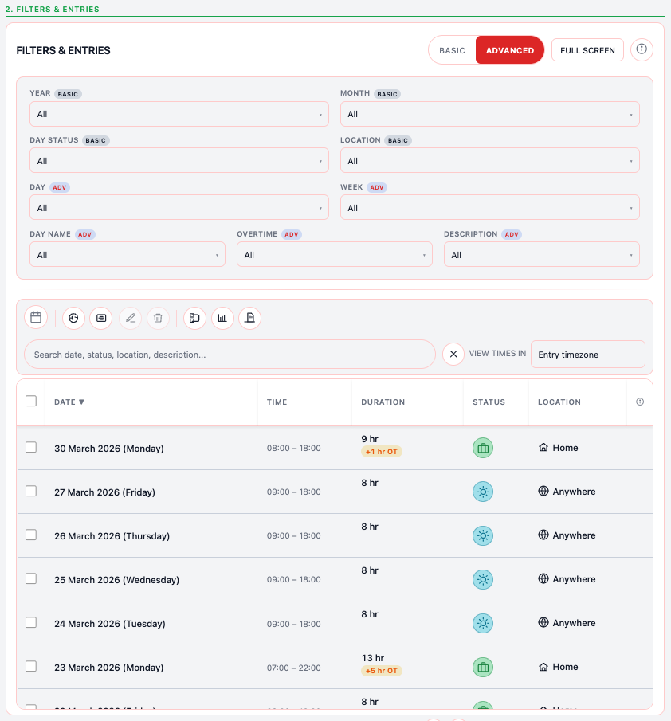The width and height of the screenshot is (671, 721).
Task: Click the document report icon in the toolbar
Action: 249,318
